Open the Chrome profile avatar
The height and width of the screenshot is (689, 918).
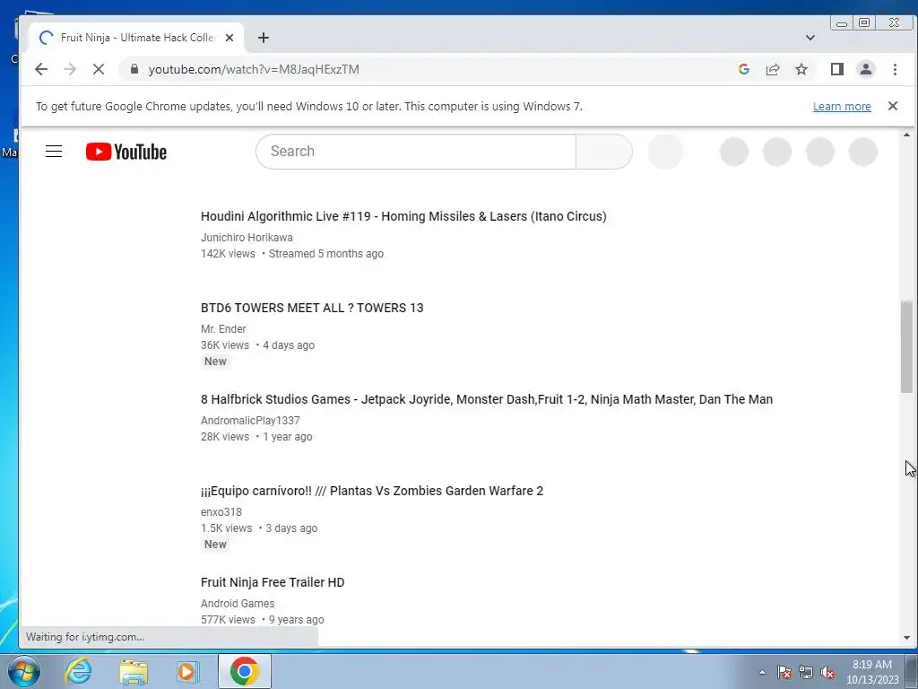pyautogui.click(x=865, y=69)
